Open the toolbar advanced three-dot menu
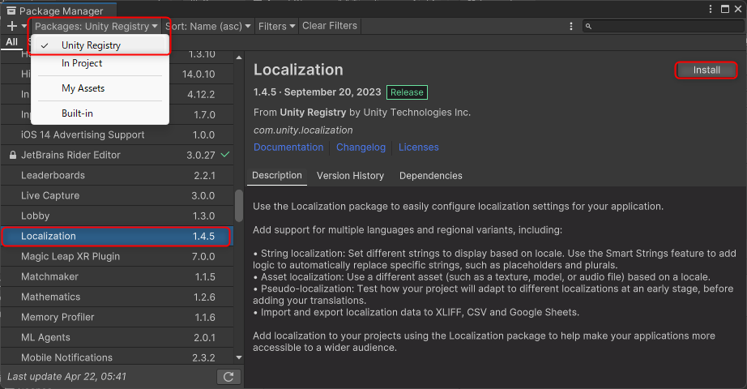747x389 pixels. (572, 26)
